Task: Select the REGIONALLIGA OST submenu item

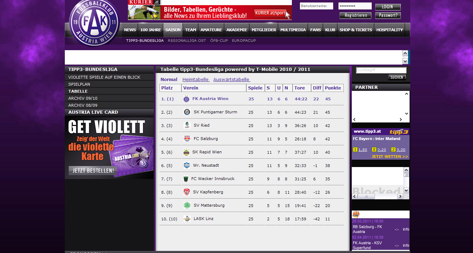Action: click(187, 41)
